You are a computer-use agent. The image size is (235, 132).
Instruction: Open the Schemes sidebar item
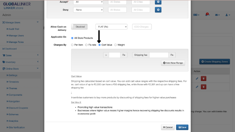pos(12,114)
